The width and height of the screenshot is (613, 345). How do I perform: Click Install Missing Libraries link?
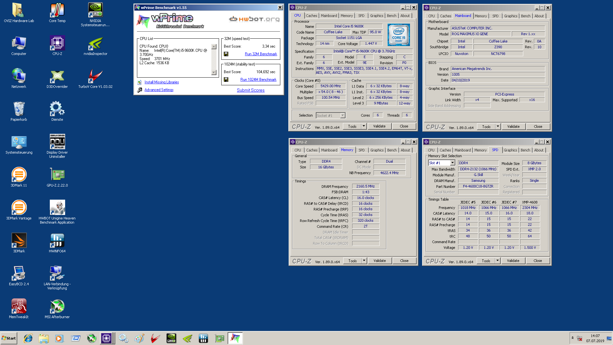click(162, 82)
